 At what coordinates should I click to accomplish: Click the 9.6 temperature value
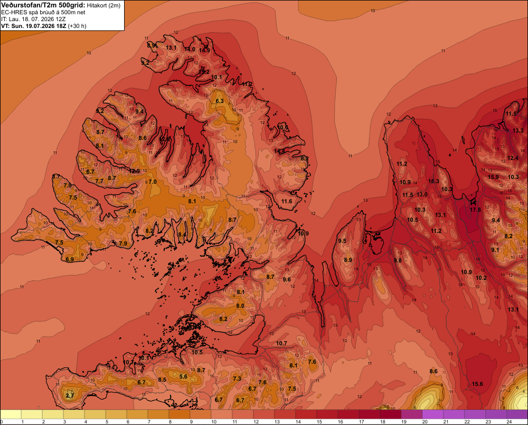coord(287,279)
